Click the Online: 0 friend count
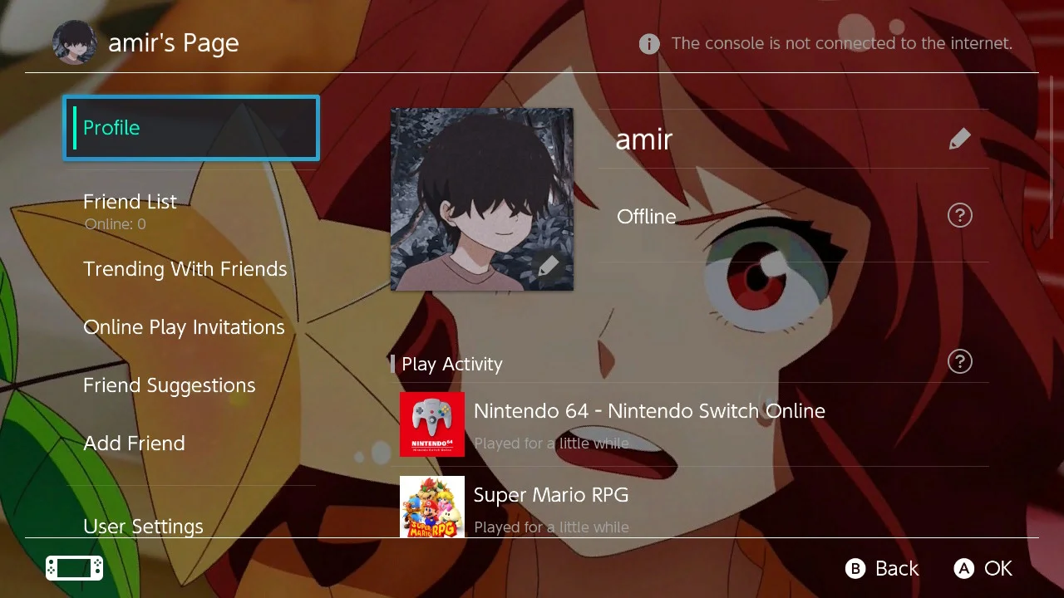 point(115,224)
